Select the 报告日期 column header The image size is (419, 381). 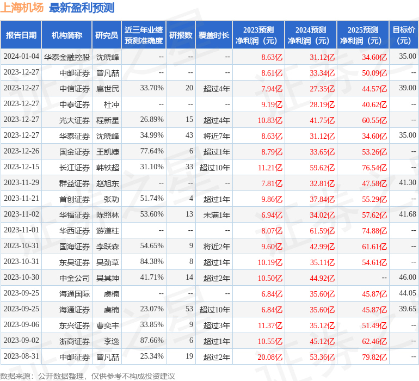[x=21, y=35]
